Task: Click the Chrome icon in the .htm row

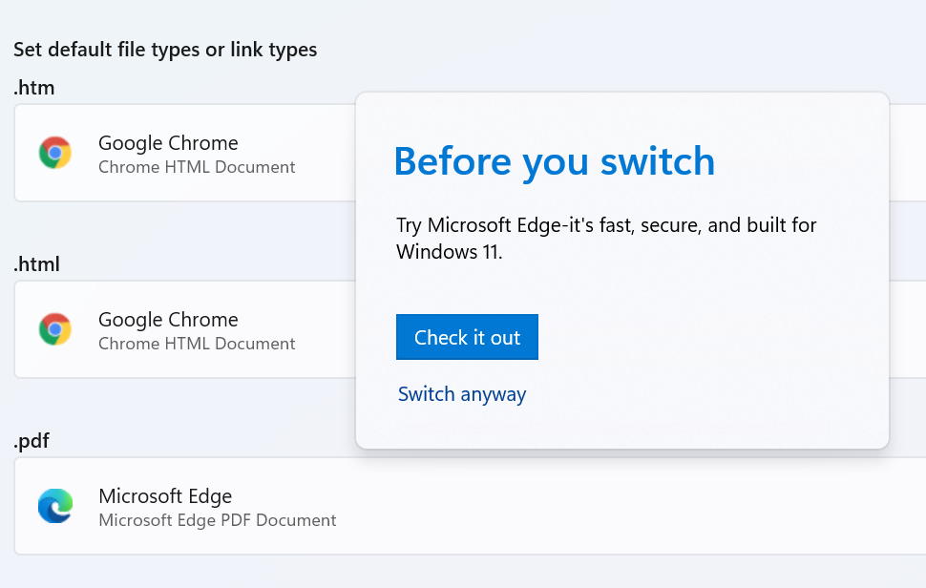Action: pos(55,153)
